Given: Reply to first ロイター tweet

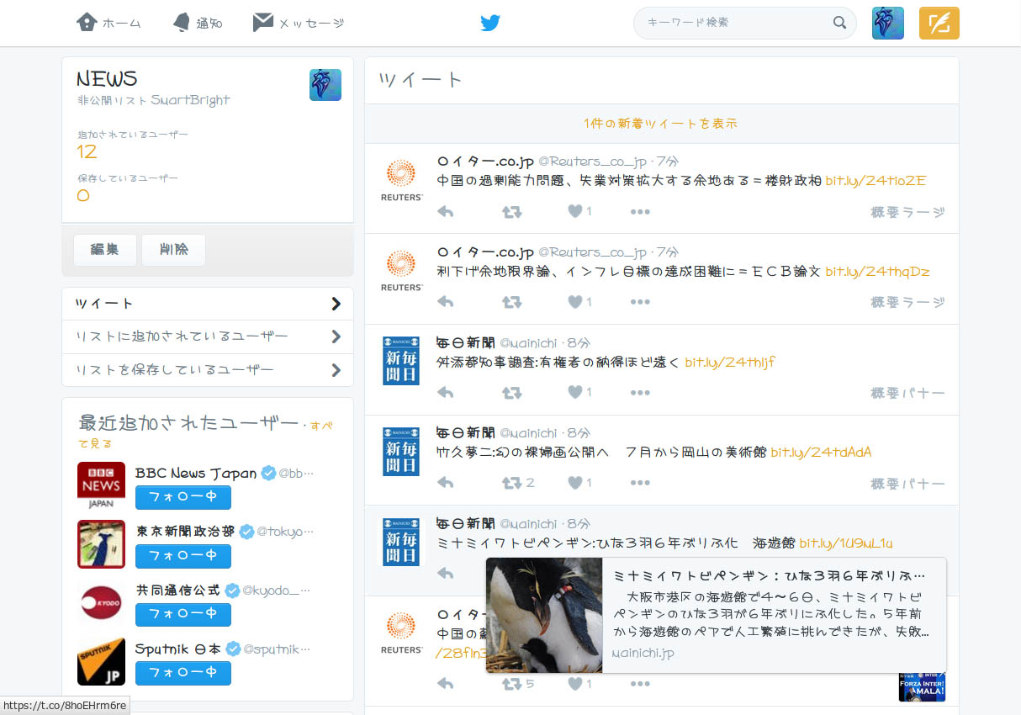Looking at the screenshot, I should click(446, 211).
